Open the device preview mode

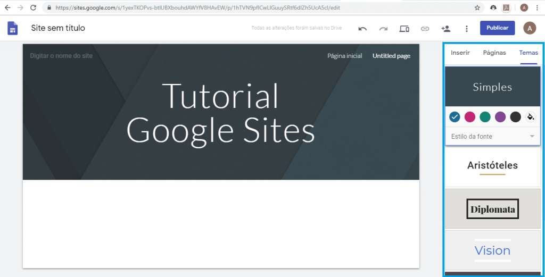(404, 29)
